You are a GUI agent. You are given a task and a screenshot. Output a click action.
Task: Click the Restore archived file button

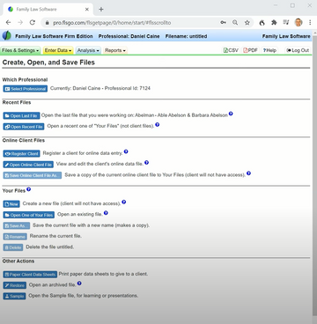15,285
